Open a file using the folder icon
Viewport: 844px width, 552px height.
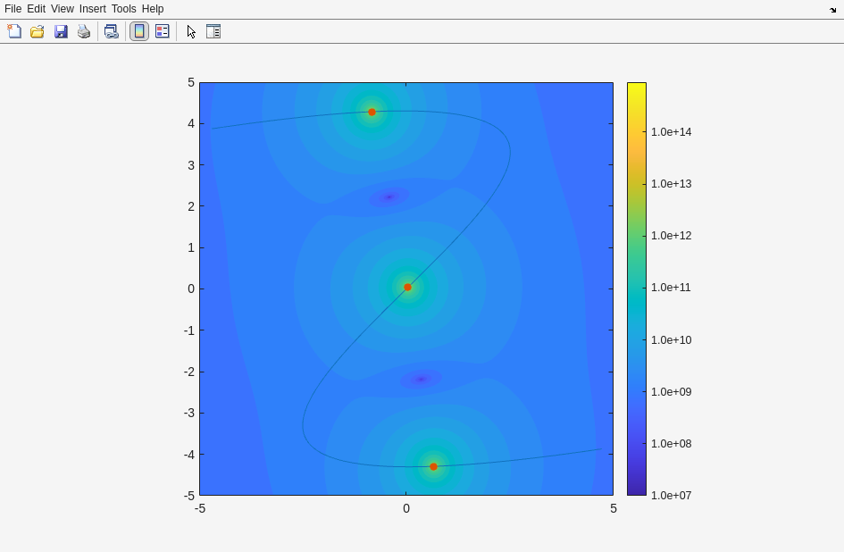(x=38, y=31)
